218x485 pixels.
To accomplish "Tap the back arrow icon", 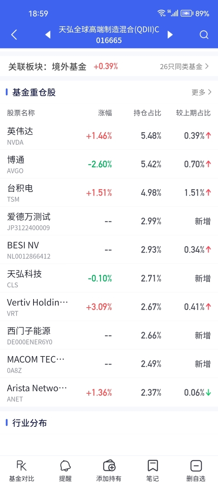I will [x=14, y=35].
